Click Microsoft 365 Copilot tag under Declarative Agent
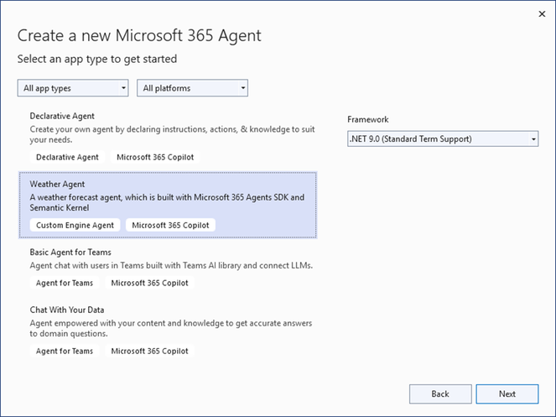 (x=155, y=157)
